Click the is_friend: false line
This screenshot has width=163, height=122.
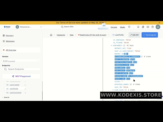click(x=121, y=43)
